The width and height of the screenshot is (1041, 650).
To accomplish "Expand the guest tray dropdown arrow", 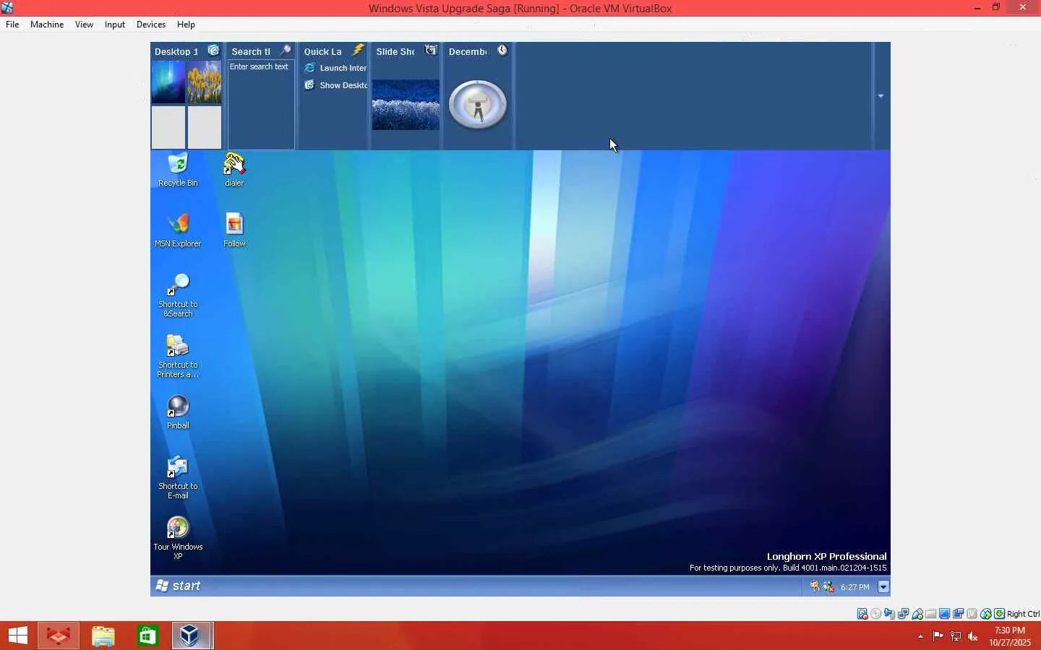I will pyautogui.click(x=883, y=587).
